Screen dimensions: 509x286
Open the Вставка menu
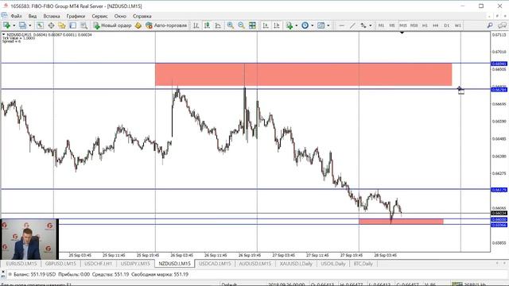(x=51, y=16)
